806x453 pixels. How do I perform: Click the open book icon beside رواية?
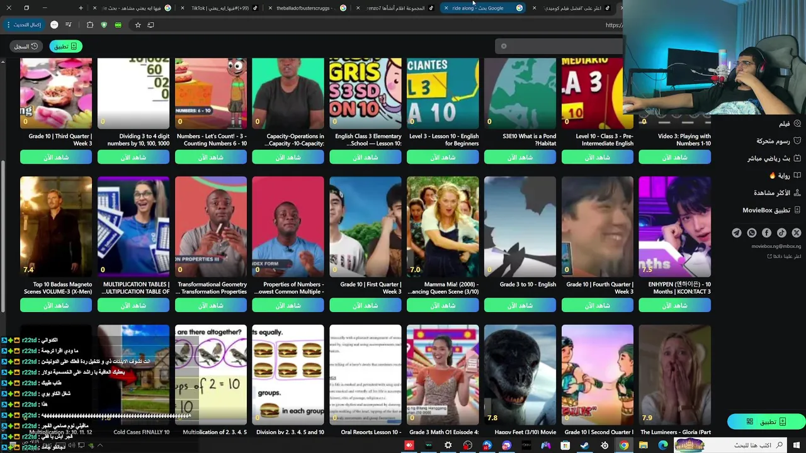tap(797, 176)
